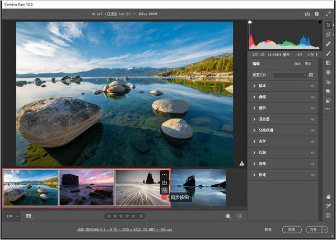
Task: Click the browse profiles icon
Action: (x=311, y=75)
